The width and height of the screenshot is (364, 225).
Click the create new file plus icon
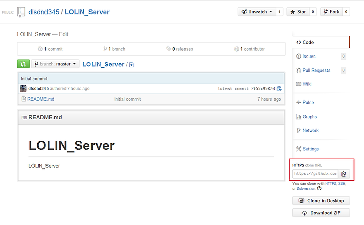click(x=131, y=65)
